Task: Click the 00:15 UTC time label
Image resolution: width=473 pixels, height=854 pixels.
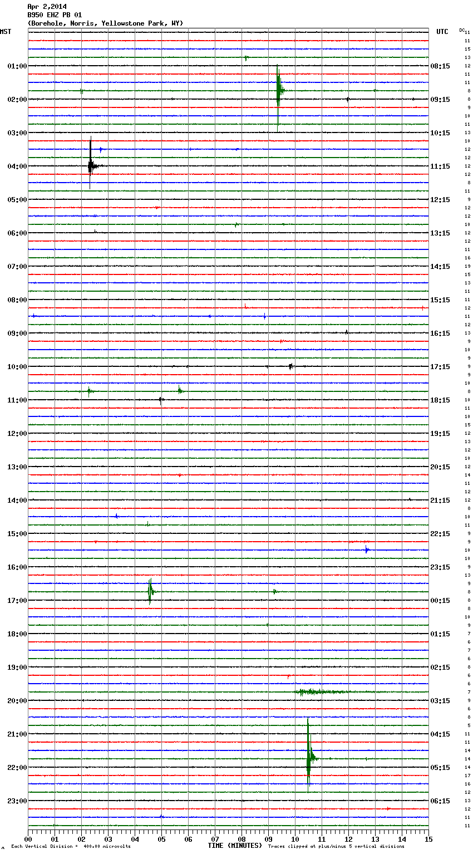Action: pyautogui.click(x=440, y=601)
